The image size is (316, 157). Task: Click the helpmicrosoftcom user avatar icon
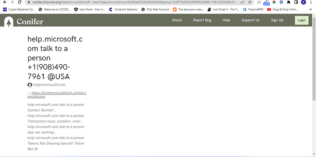pos(30,85)
